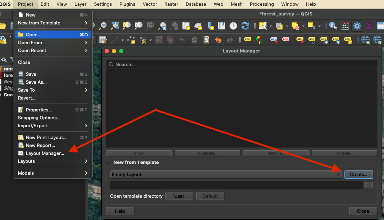
Task: Open the Field Calculator icon
Action: tap(345, 26)
